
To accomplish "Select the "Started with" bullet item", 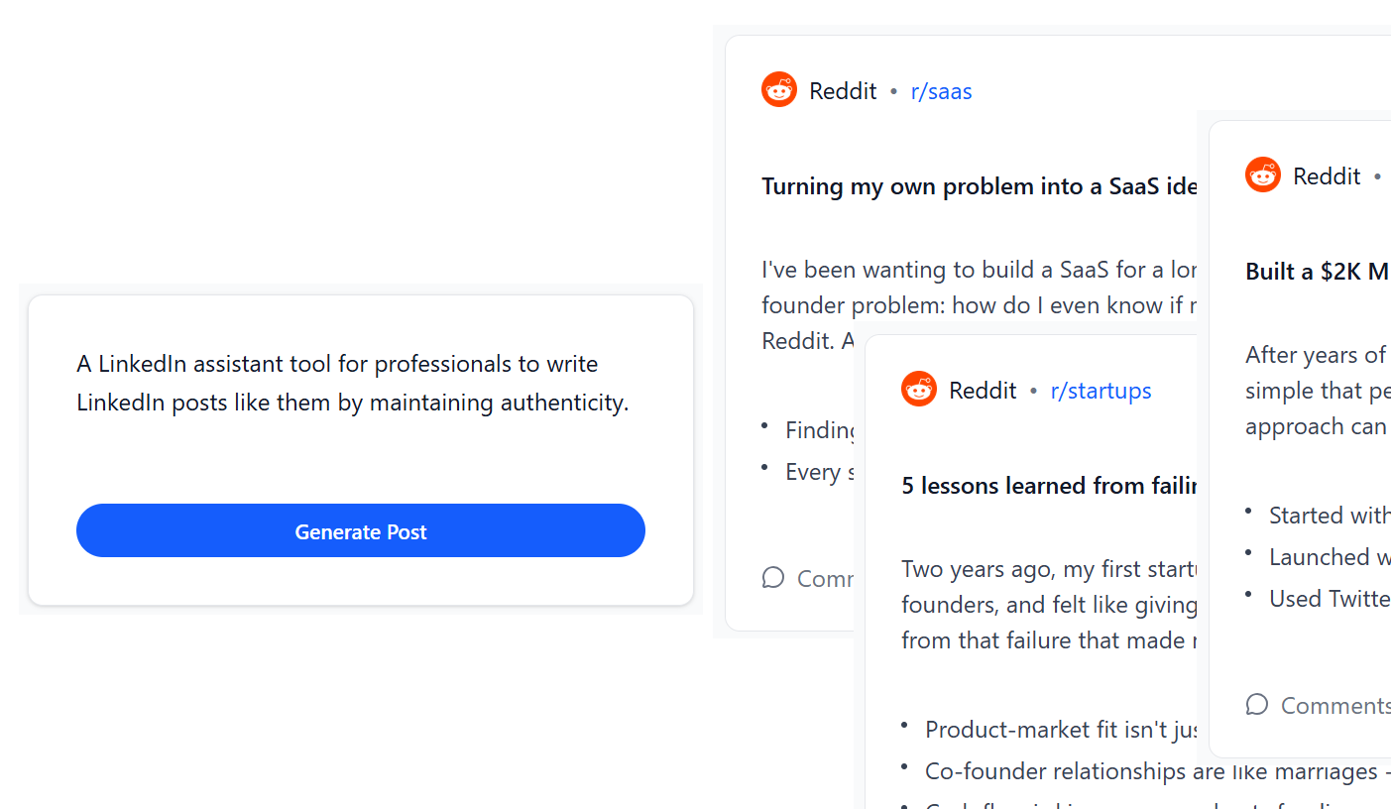I will click(1318, 516).
